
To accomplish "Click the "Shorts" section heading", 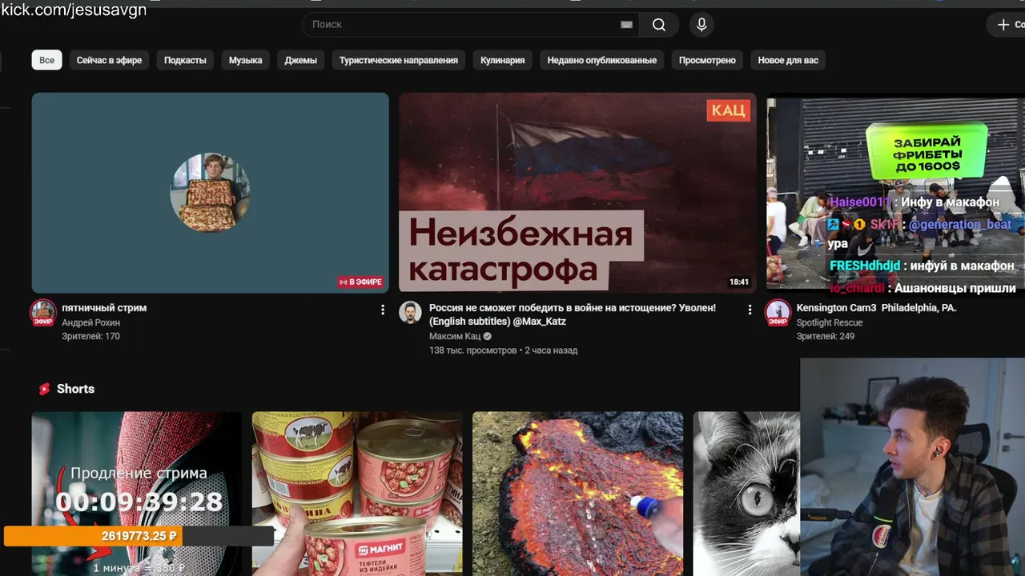I will (75, 389).
